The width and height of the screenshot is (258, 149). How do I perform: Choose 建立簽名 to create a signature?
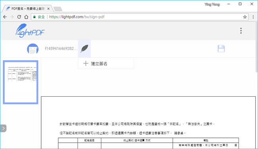pyautogui.click(x=106, y=63)
